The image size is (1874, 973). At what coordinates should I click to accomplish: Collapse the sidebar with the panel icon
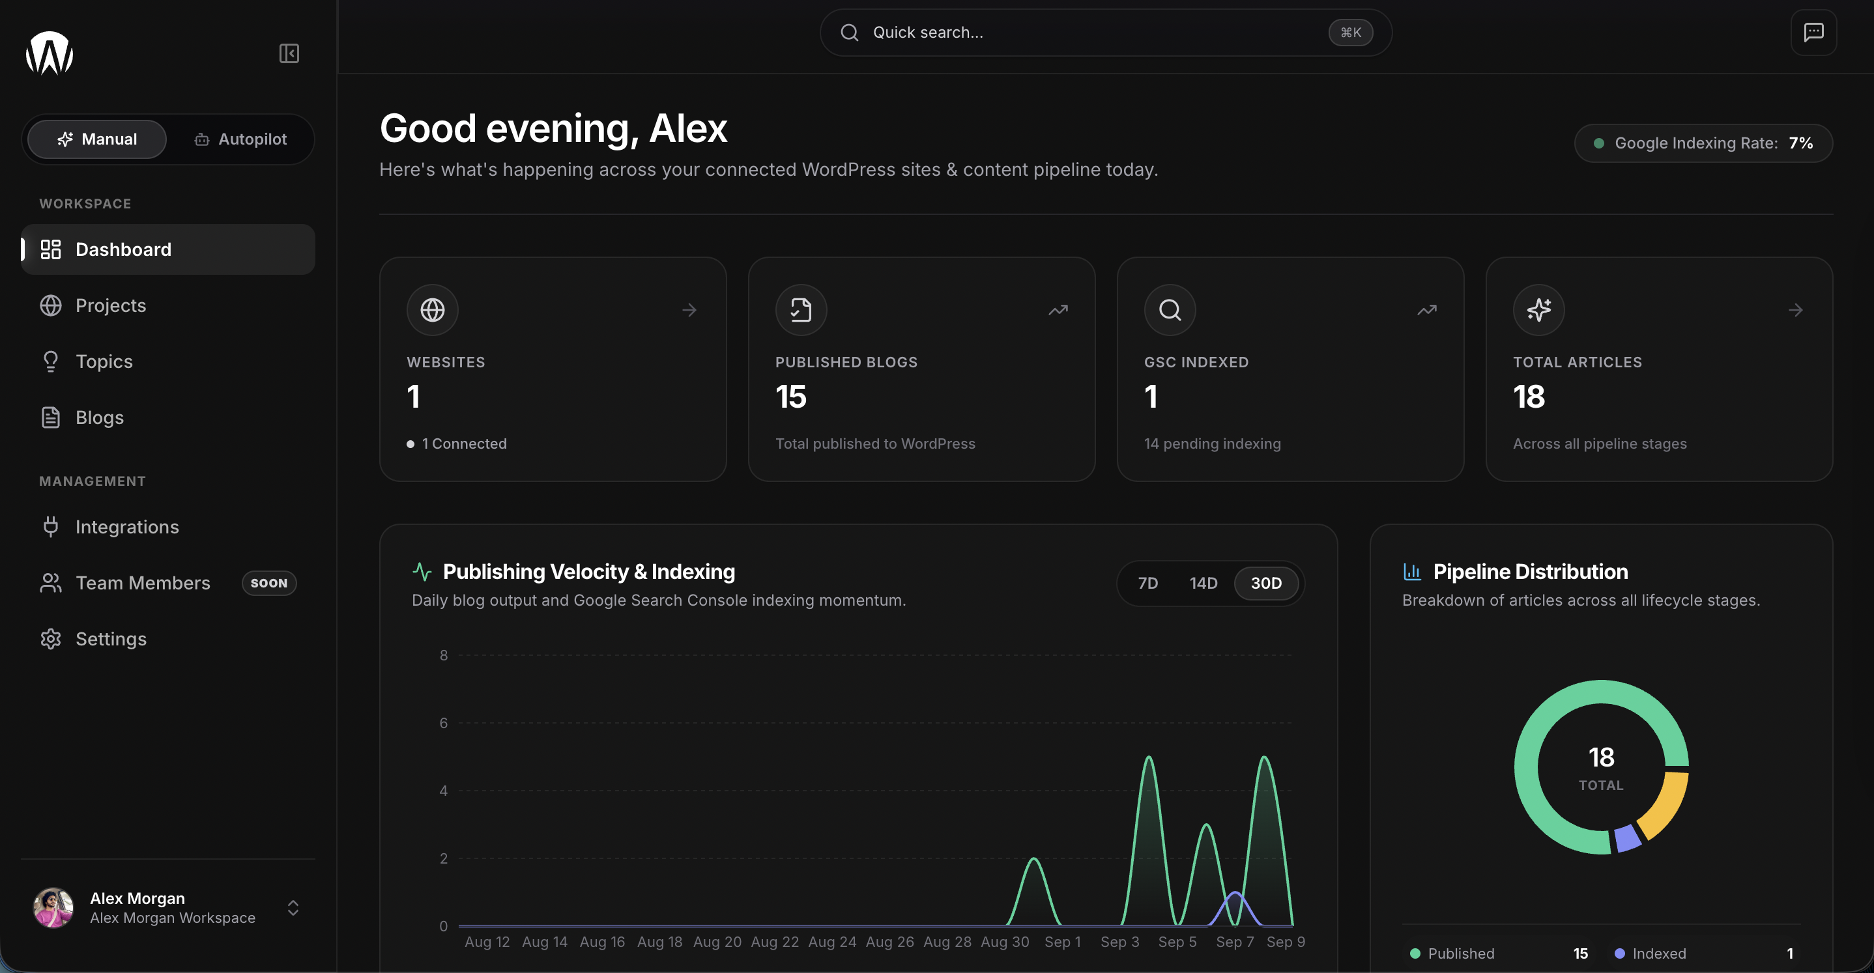[289, 53]
